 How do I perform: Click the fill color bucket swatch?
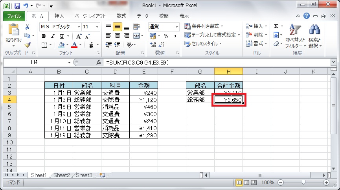tap(62, 45)
